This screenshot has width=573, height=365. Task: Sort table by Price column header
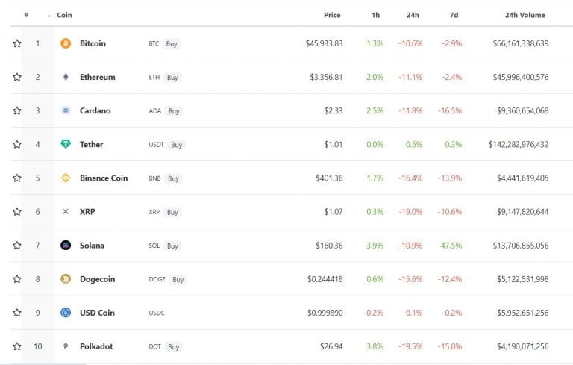point(332,15)
